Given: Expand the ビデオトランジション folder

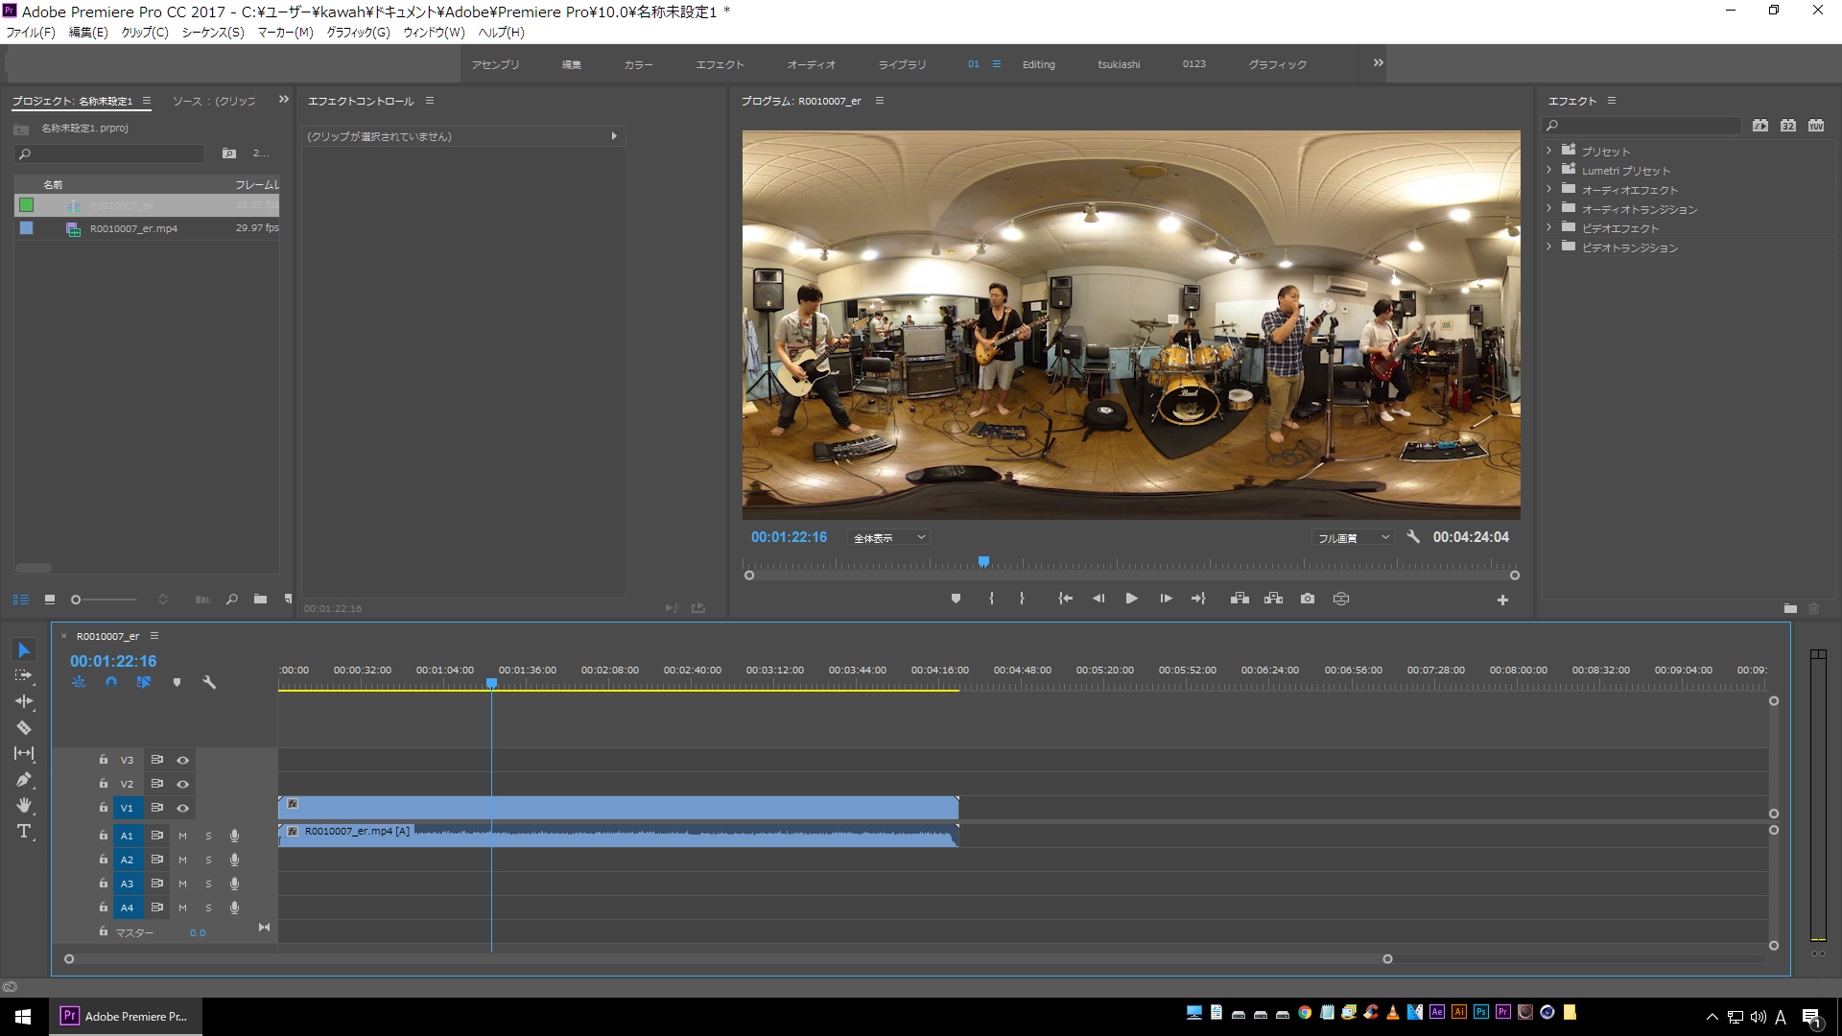Looking at the screenshot, I should (x=1548, y=247).
